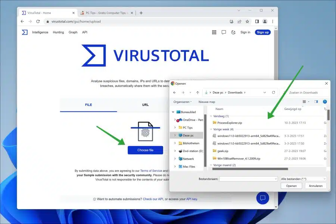
Task: Select Dvd-station drive in sidebar
Action: 191,151
